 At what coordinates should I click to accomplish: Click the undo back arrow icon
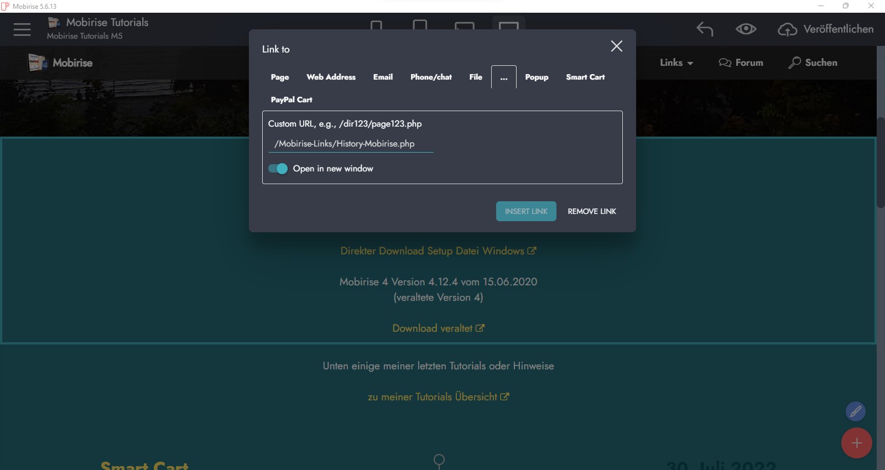(x=705, y=29)
